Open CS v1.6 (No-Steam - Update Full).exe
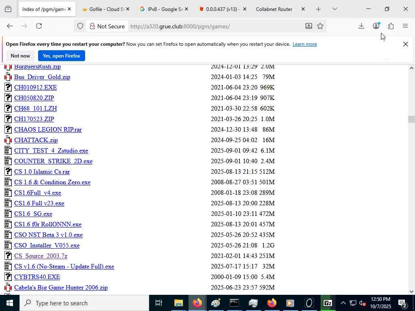Screen dimensions: 415x311 [64, 266]
